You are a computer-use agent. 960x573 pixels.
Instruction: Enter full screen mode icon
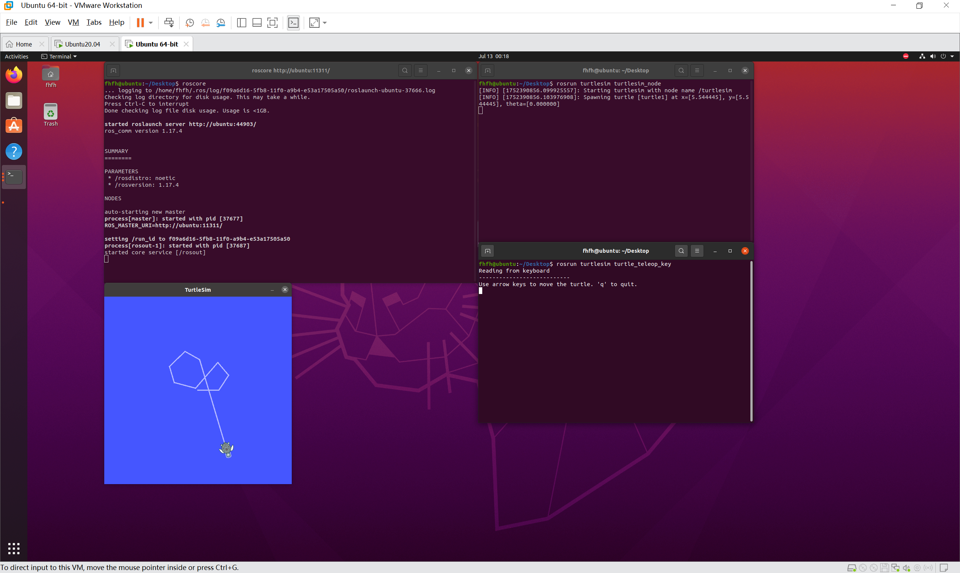(273, 23)
